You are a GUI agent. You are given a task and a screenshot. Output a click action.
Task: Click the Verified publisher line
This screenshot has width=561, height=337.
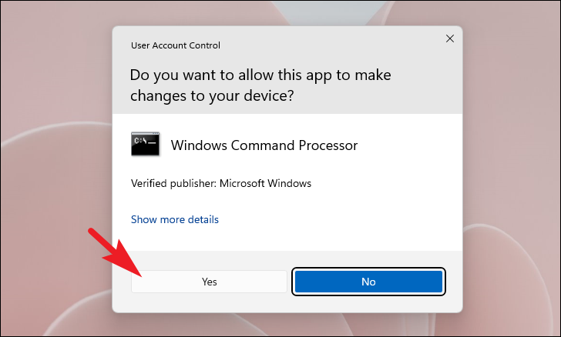220,183
